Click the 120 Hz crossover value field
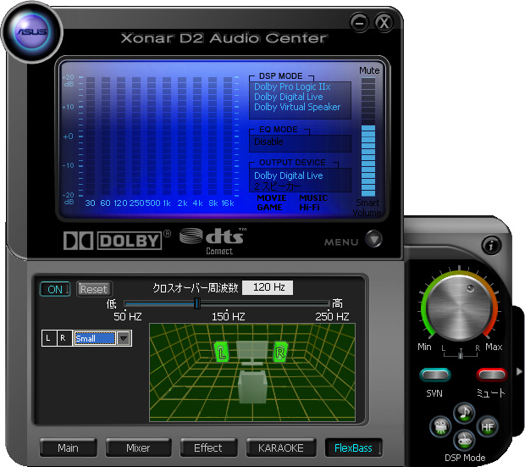 (268, 287)
